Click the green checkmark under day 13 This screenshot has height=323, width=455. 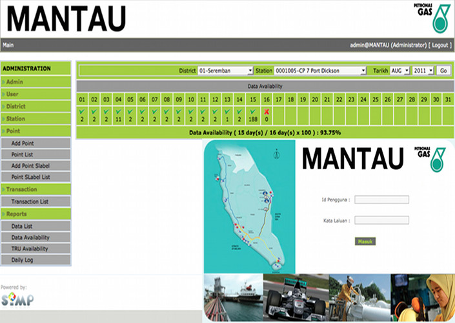click(227, 111)
